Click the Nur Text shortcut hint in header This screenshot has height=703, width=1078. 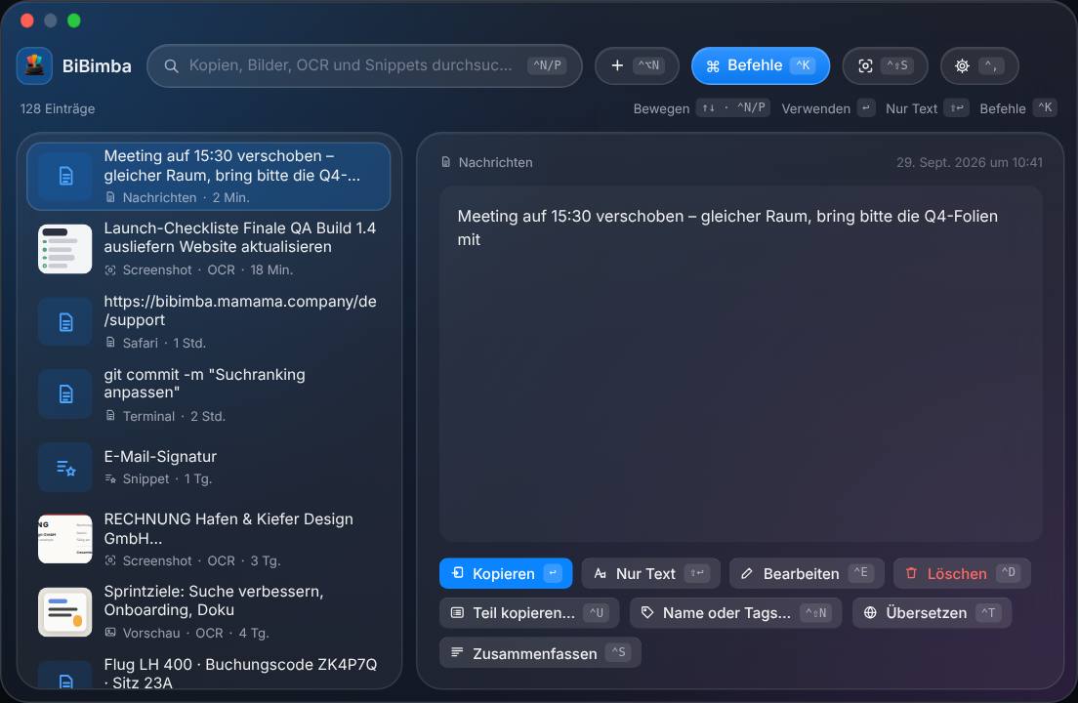tap(928, 108)
